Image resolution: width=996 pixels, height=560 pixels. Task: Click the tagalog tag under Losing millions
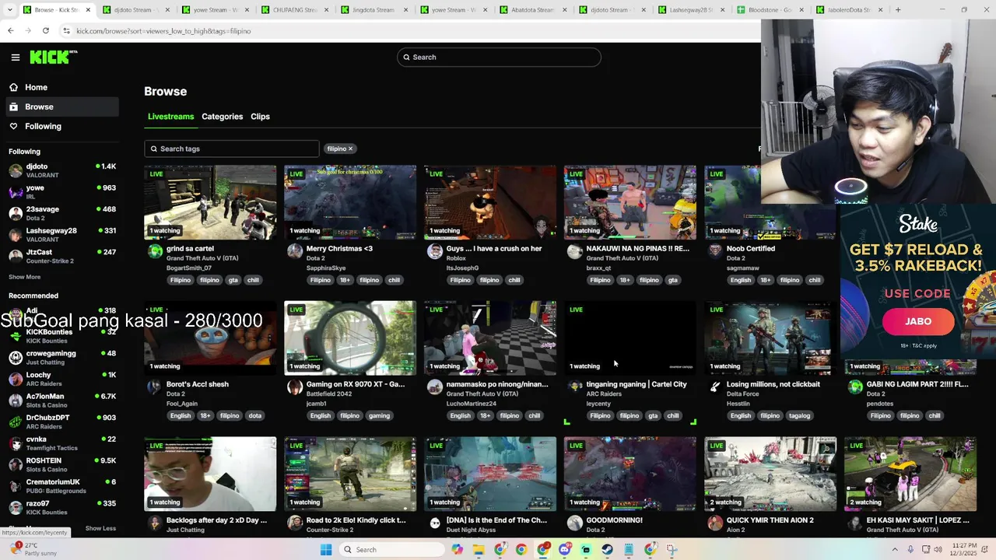(799, 415)
